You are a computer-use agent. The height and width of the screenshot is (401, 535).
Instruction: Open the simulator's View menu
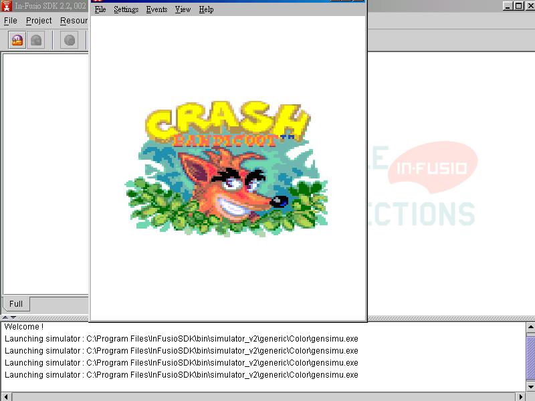[x=183, y=9]
